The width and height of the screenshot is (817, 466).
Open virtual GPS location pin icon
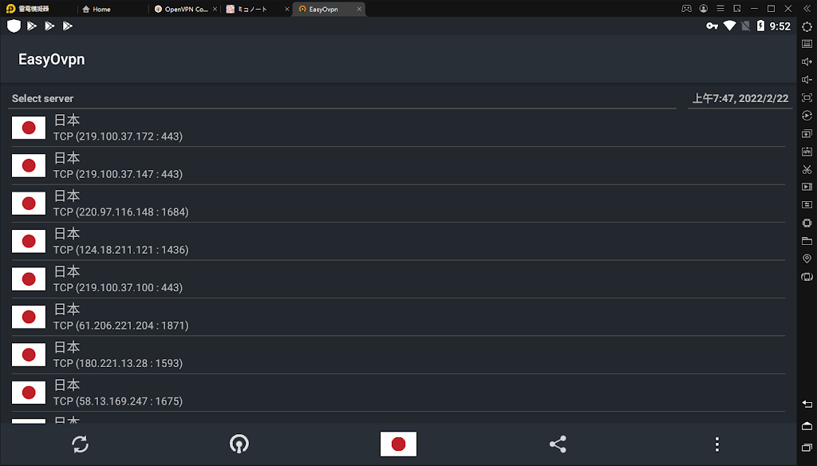pyautogui.click(x=807, y=259)
